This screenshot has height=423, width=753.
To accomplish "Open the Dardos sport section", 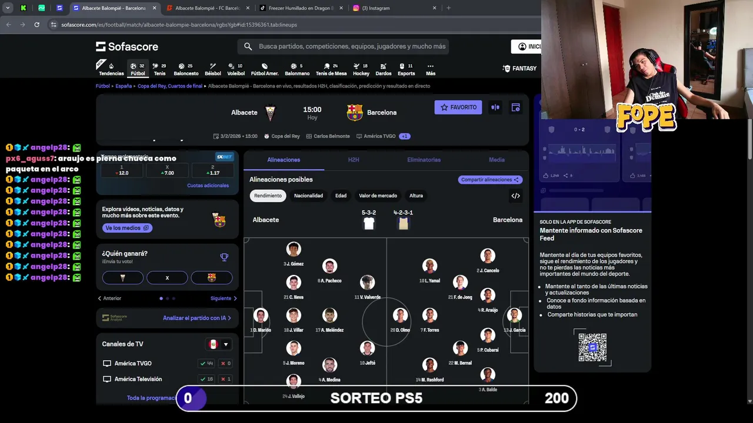I will point(384,69).
